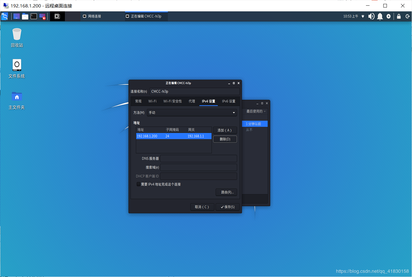The height and width of the screenshot is (277, 412).
Task: Switch to the IPv6 设置 tab
Action: (228, 101)
